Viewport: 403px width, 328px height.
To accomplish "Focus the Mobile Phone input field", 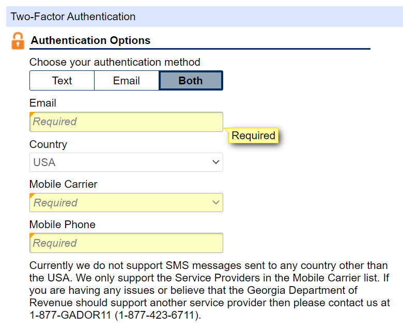I will tap(126, 243).
